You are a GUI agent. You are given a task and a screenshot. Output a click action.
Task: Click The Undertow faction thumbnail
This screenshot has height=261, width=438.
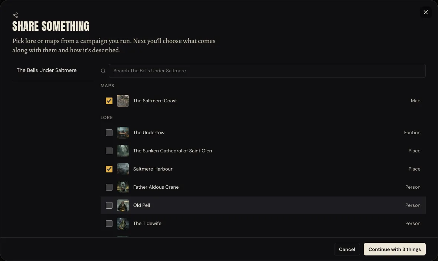pos(122,133)
